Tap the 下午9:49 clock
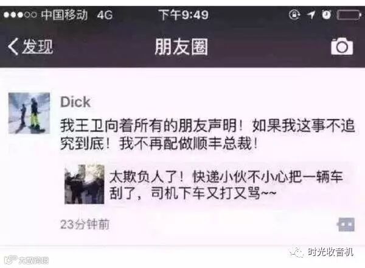Viewport: 365px width, 268px height. click(x=184, y=15)
